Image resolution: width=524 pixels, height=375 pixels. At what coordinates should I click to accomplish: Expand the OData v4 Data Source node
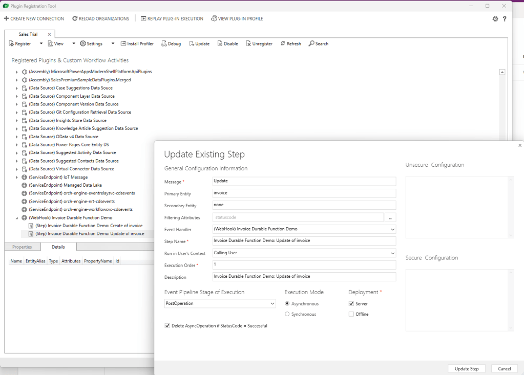click(16, 137)
